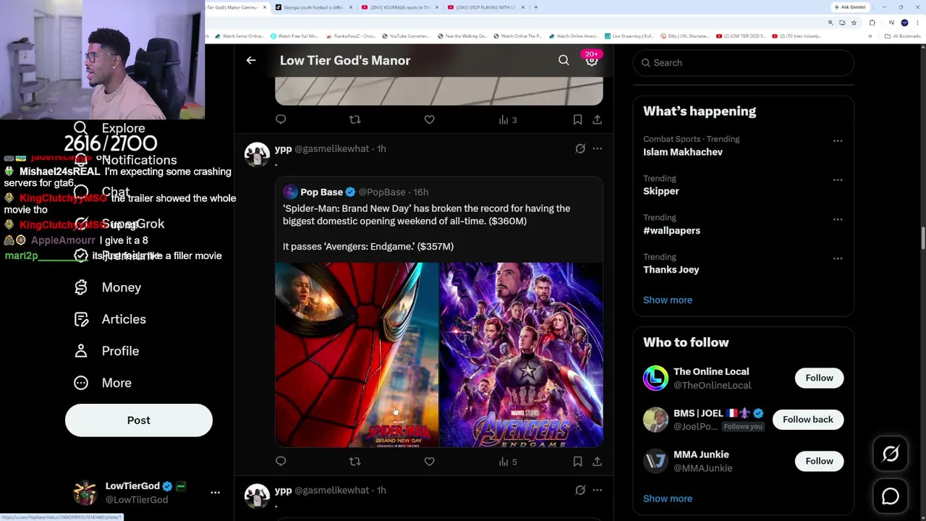The width and height of the screenshot is (926, 521).
Task: Open the Islam Makhachev trending topic
Action: pyautogui.click(x=683, y=152)
